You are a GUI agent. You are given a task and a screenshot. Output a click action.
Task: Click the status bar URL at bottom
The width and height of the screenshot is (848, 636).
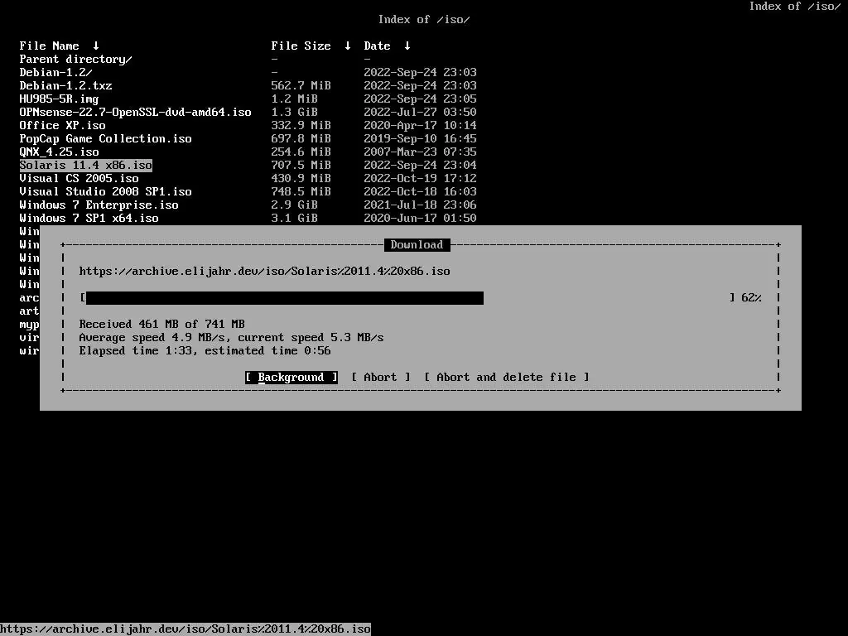pos(185,629)
